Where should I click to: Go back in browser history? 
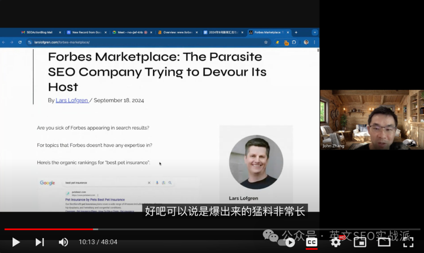4,42
